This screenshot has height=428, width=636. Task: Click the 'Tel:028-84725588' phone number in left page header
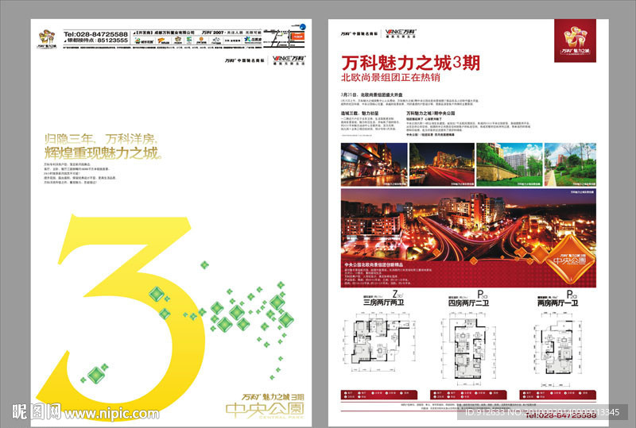click(x=95, y=34)
